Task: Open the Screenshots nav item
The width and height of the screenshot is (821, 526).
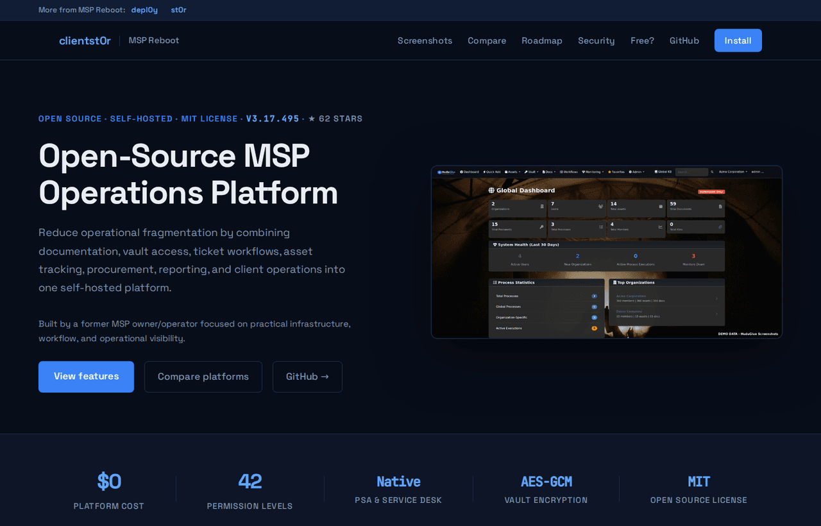Action: click(x=425, y=40)
